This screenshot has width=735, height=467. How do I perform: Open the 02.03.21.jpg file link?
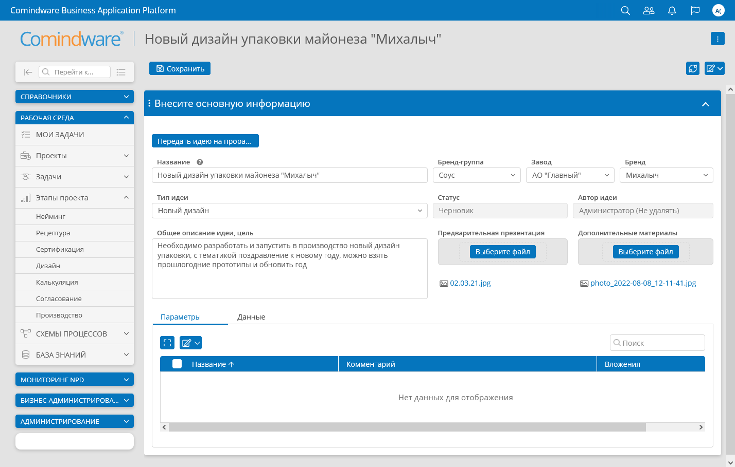coord(470,283)
